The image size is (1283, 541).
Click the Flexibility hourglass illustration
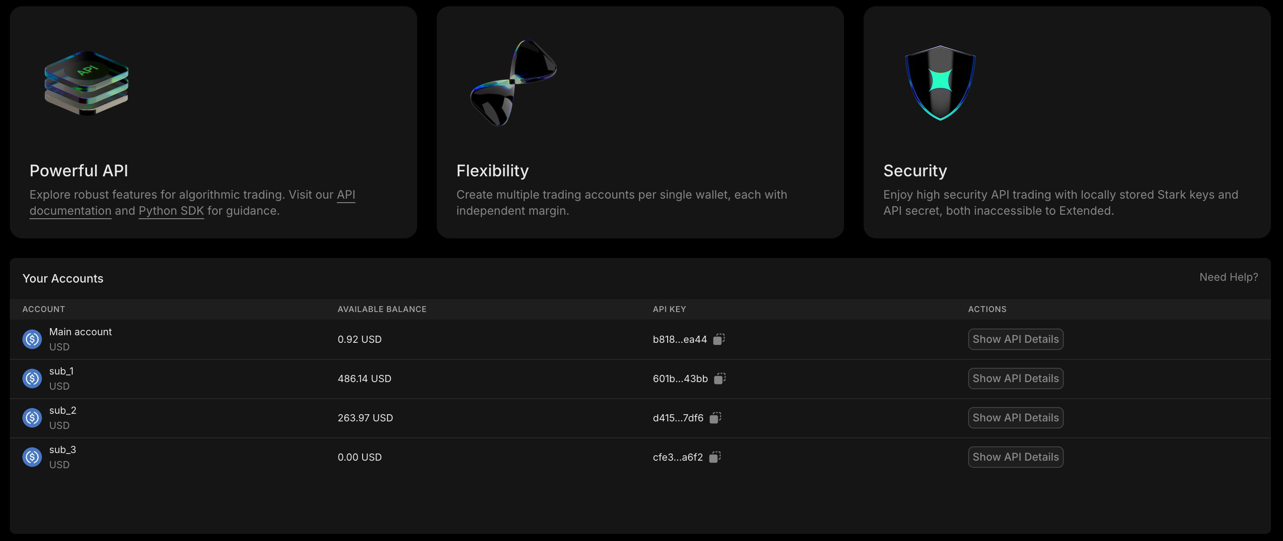(513, 83)
